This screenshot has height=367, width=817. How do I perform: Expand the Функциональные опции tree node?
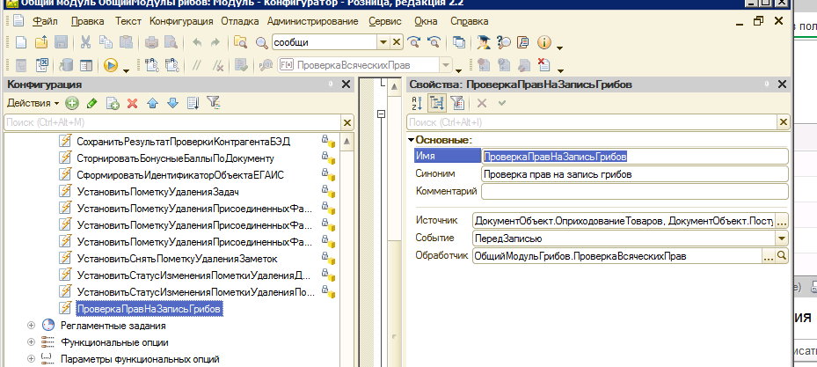(x=31, y=342)
